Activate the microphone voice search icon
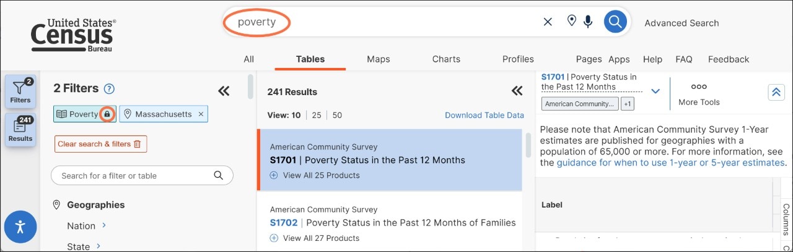Screen dimensions: 793x252 pyautogui.click(x=587, y=22)
